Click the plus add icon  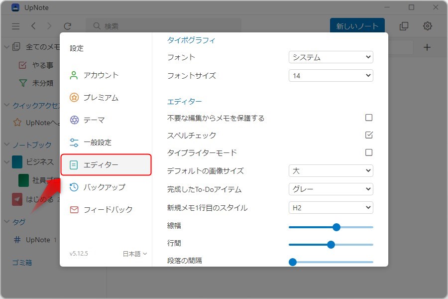click(x=427, y=47)
